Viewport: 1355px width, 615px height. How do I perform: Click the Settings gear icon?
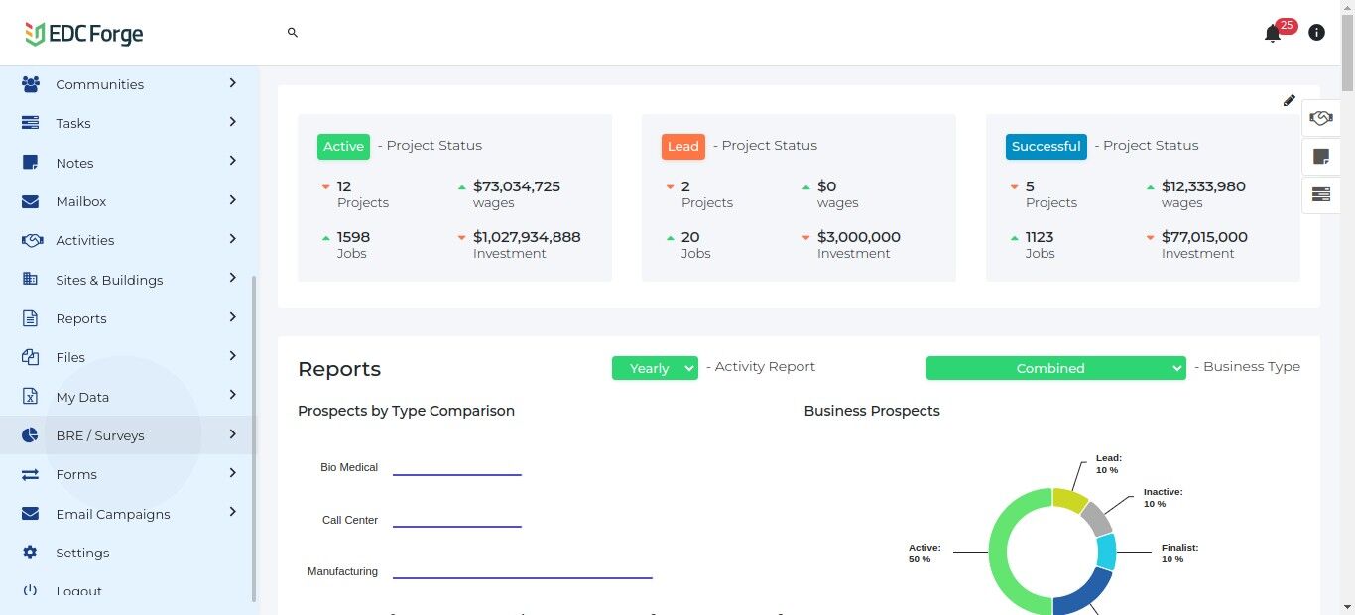[31, 553]
